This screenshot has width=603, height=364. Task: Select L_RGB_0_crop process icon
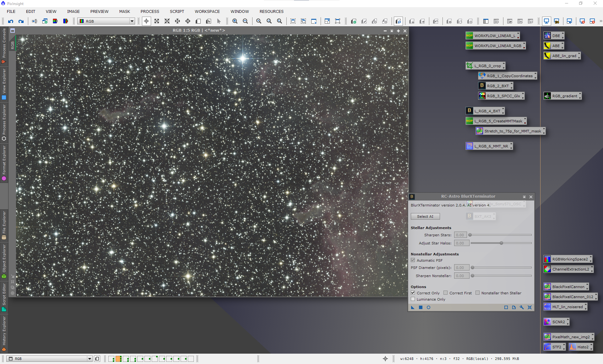pos(485,66)
